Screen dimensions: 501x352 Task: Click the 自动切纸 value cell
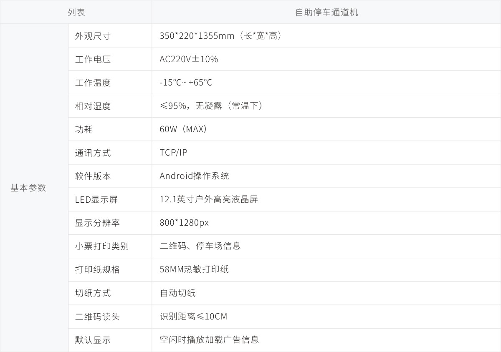(x=177, y=293)
